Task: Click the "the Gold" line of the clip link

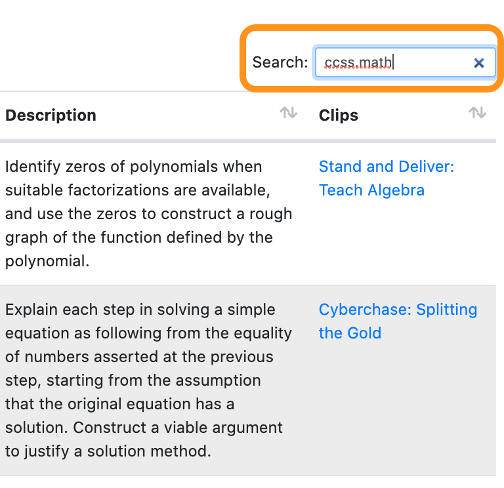Action: 350,333
